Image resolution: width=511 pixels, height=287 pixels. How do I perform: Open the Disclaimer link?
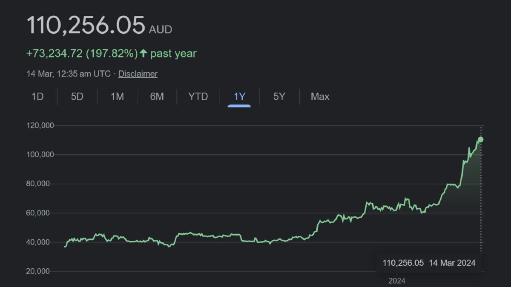coord(138,74)
